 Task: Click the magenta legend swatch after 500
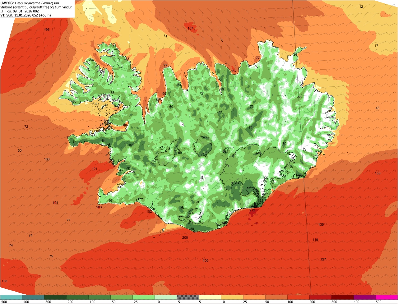[387, 297]
